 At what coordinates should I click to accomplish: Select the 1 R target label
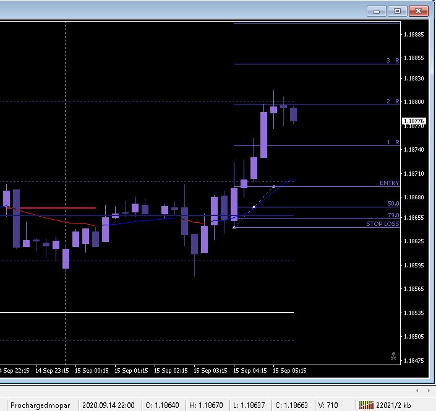[x=393, y=142]
